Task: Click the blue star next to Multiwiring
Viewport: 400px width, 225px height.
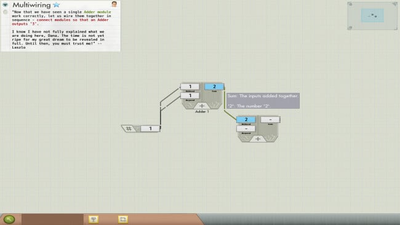Action: coord(57,5)
